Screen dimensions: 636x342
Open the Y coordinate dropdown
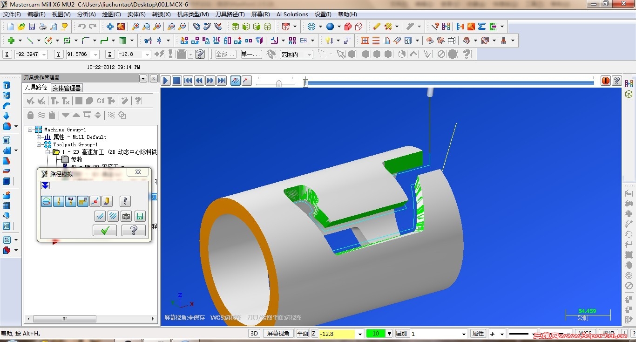point(95,55)
